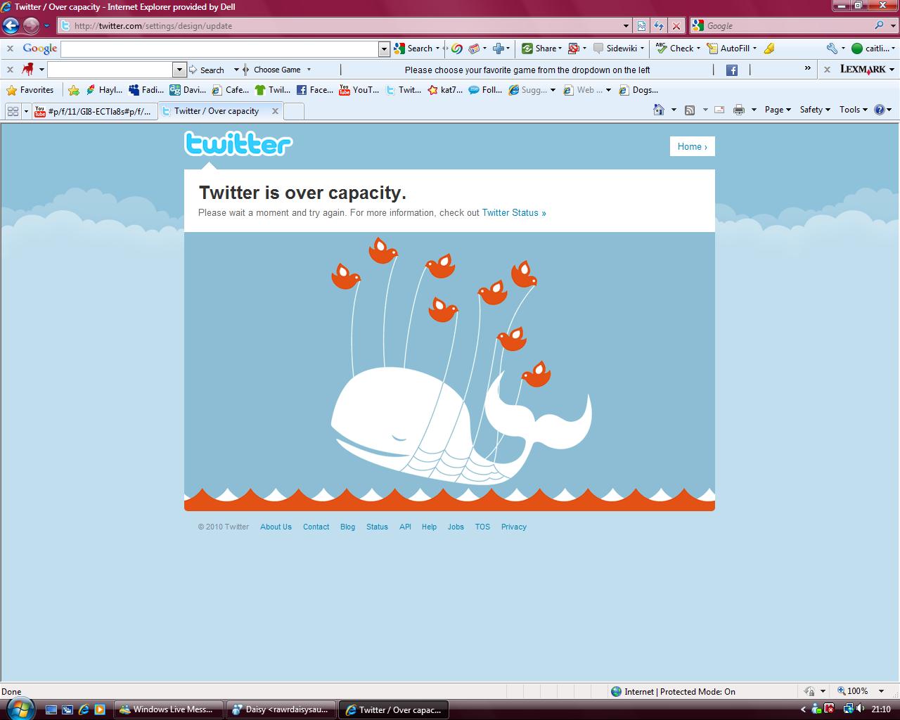The height and width of the screenshot is (720, 900).
Task: Run spell Check from the Google toolbar
Action: click(x=678, y=49)
